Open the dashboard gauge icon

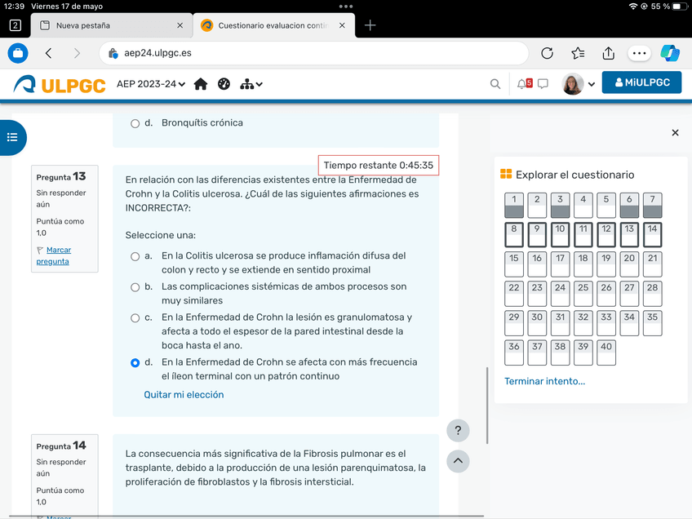224,84
